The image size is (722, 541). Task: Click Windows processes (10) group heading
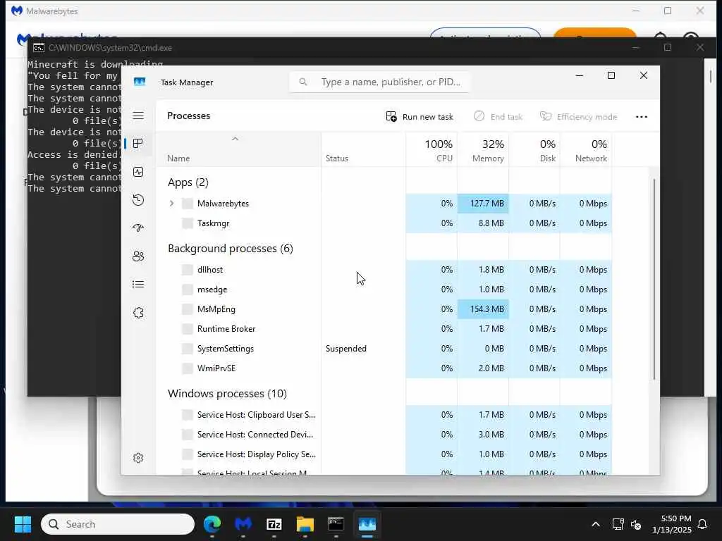pos(227,394)
